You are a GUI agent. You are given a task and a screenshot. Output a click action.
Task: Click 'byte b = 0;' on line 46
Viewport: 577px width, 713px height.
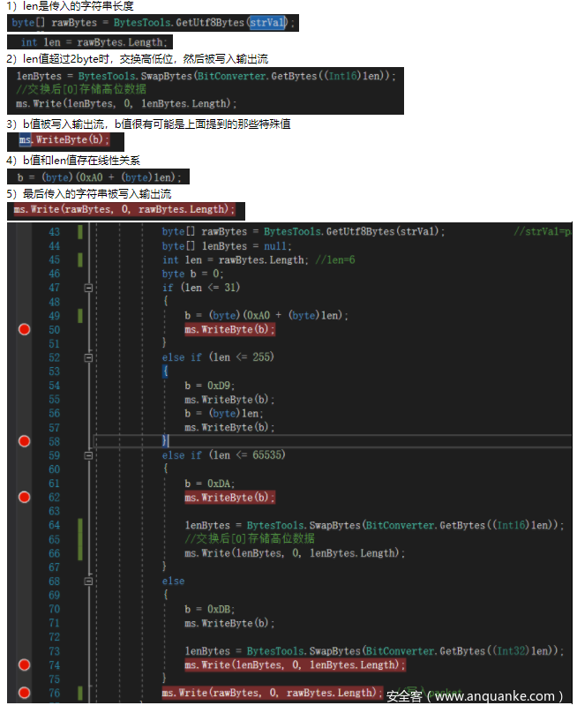click(x=193, y=274)
